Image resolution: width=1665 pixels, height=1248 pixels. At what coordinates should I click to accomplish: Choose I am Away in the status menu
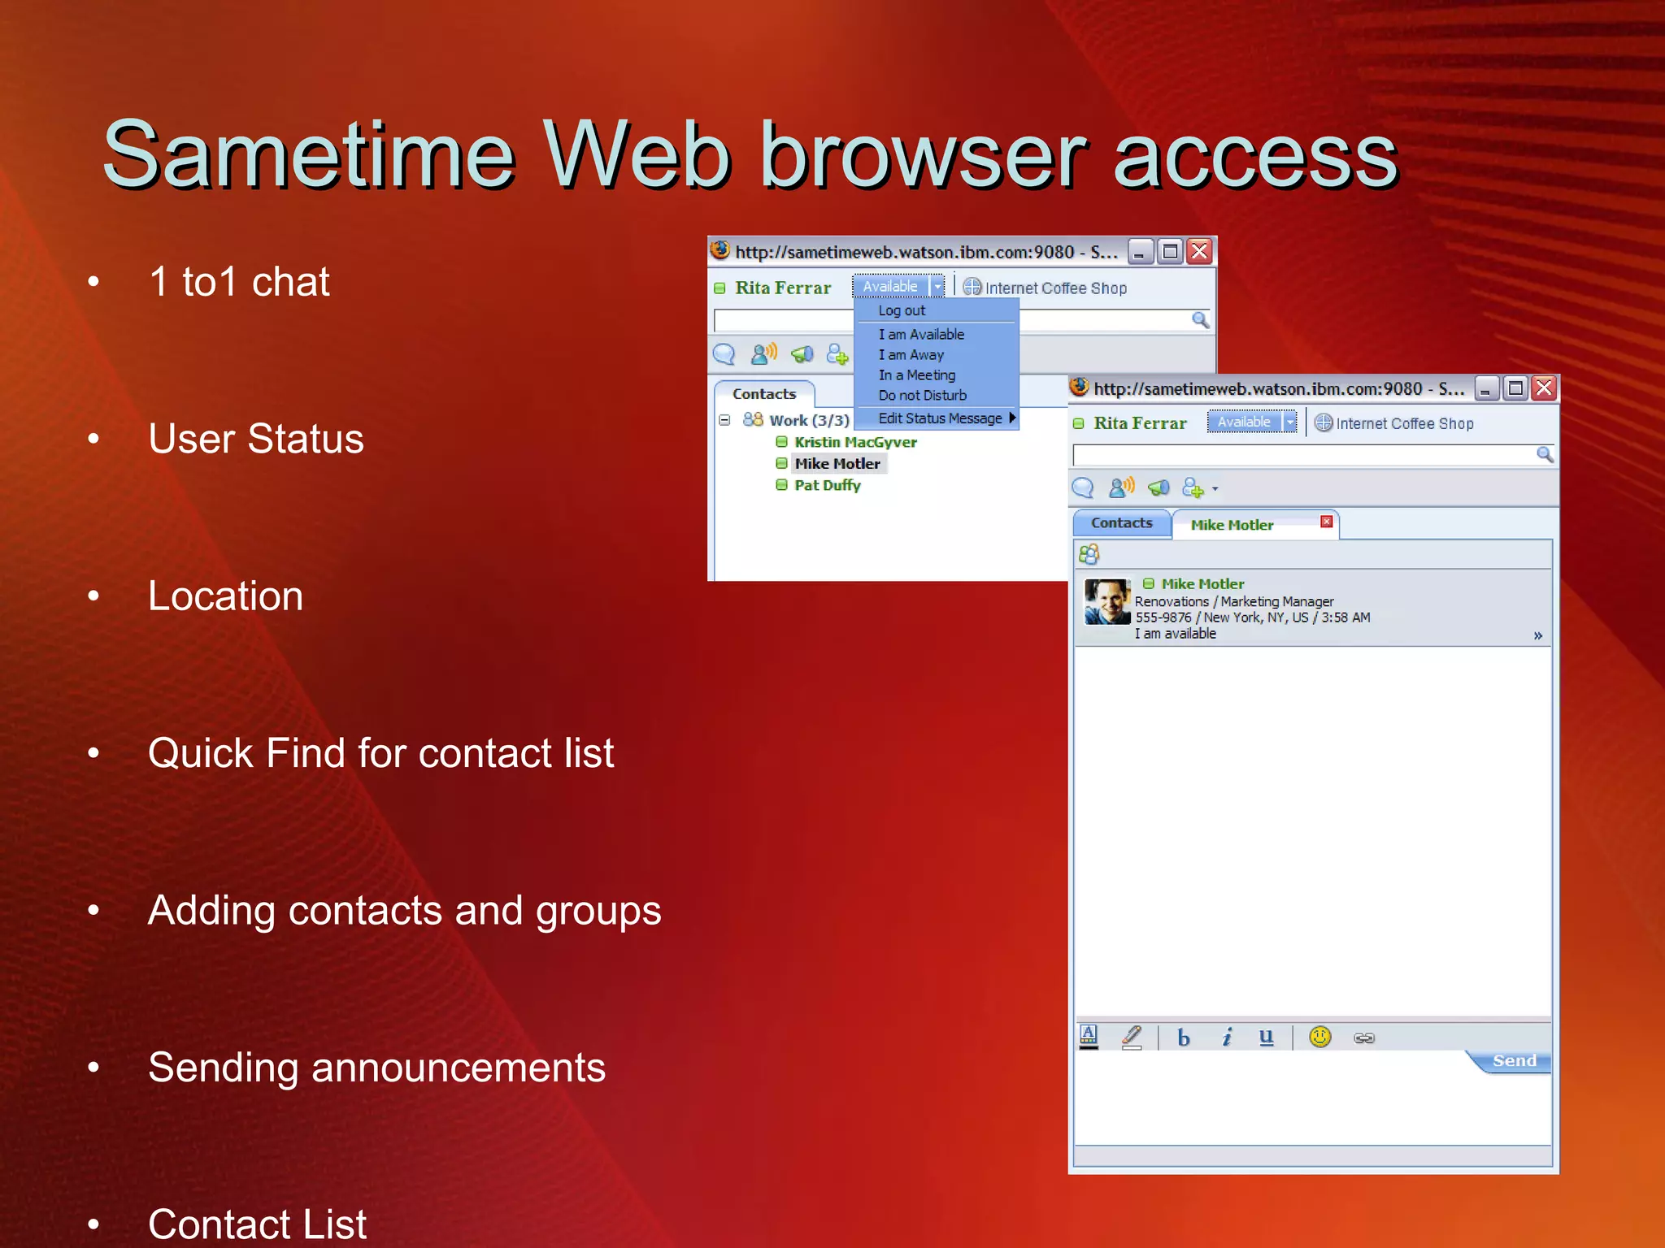coord(911,355)
